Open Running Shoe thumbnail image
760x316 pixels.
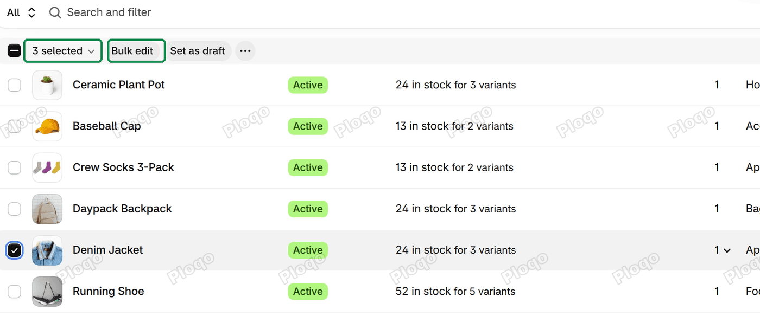point(47,292)
